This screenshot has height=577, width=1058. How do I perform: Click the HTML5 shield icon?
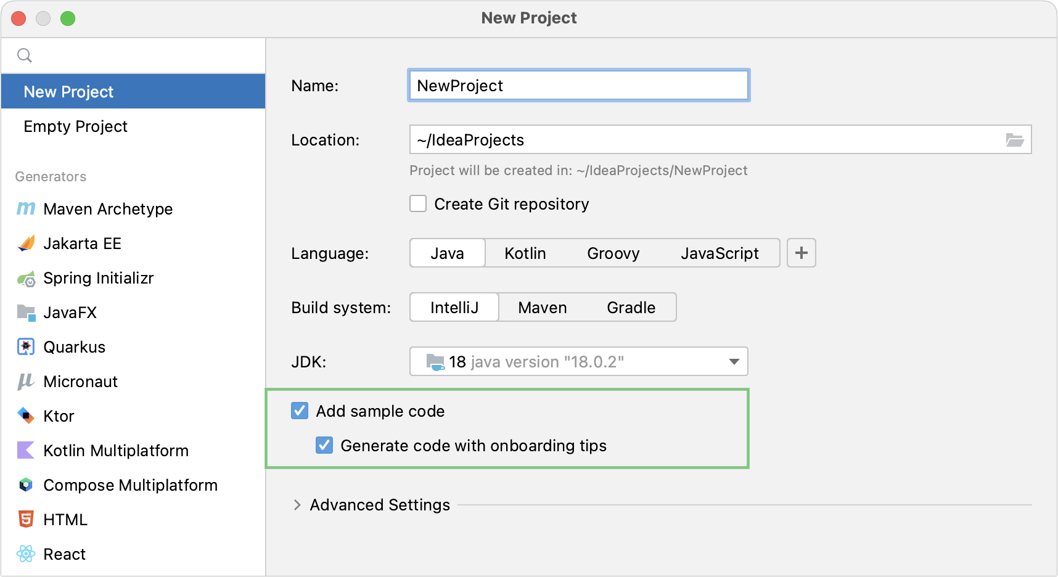tap(26, 520)
